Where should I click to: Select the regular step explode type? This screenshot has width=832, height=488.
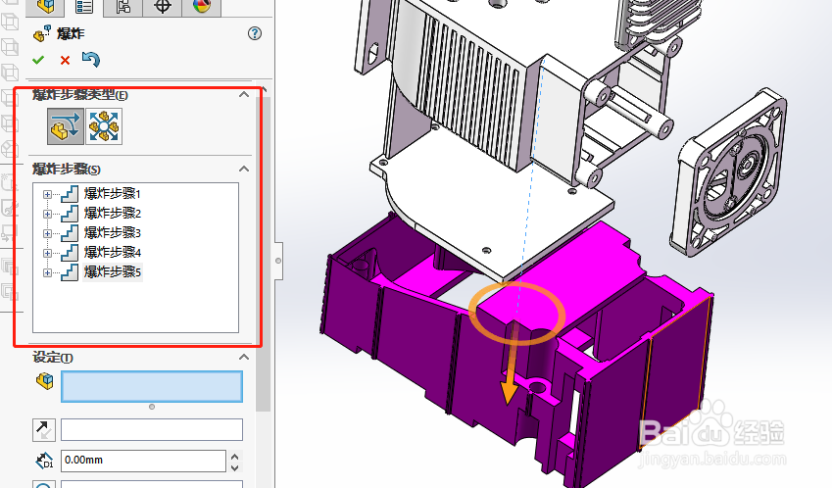[66, 126]
